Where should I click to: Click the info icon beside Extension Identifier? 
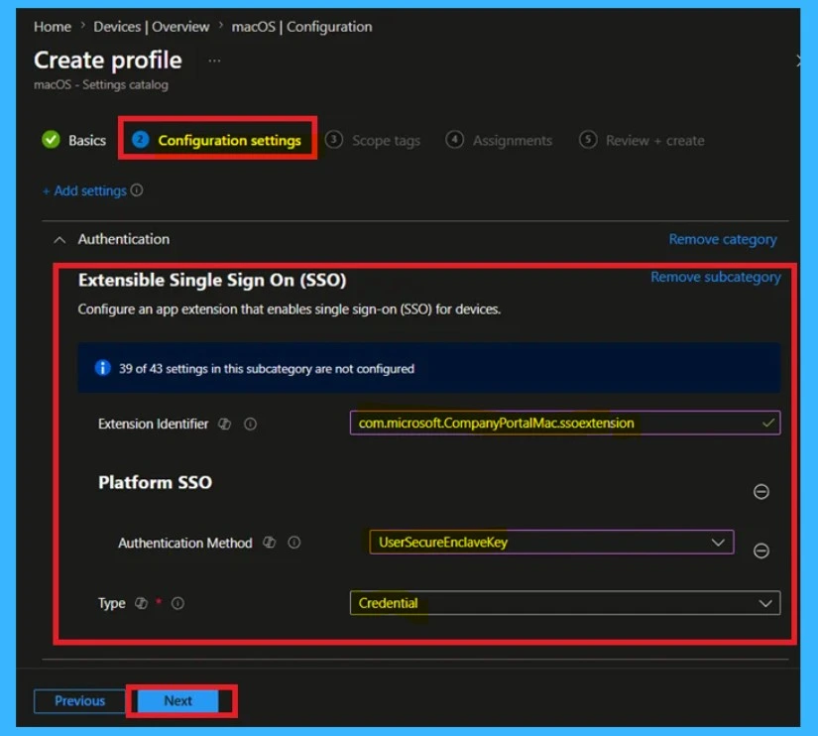point(251,424)
